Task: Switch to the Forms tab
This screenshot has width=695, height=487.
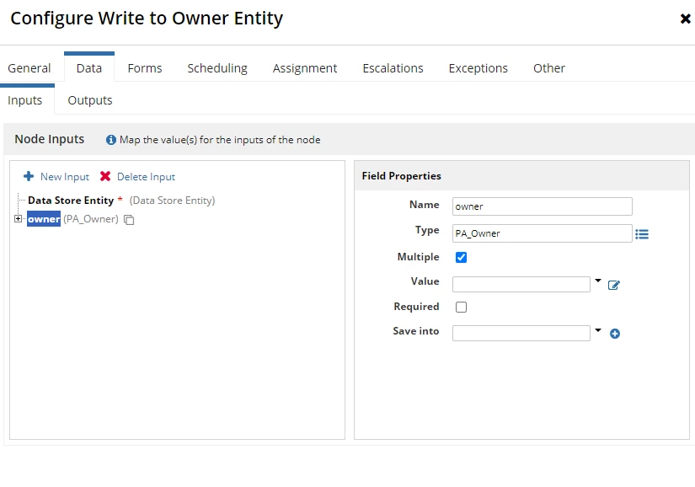Action: 145,68
